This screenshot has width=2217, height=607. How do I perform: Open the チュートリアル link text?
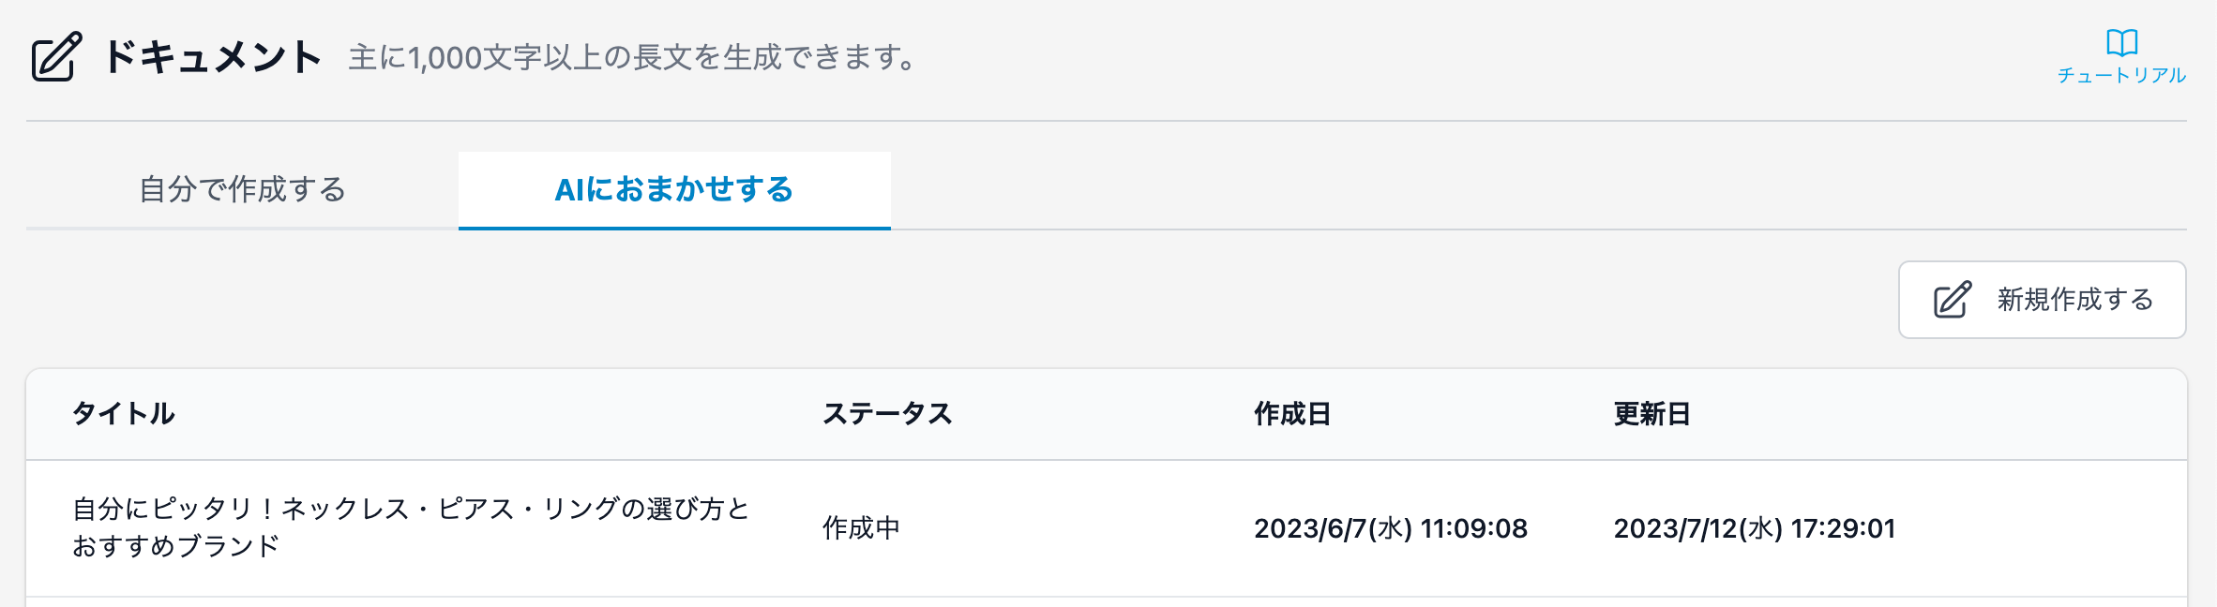(x=2121, y=76)
